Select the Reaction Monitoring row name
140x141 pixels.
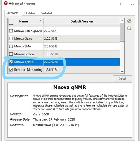(x=28, y=70)
